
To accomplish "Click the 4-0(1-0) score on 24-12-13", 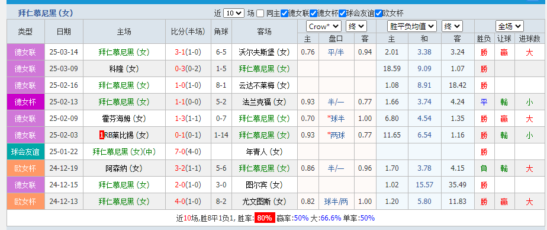I will [x=188, y=202].
